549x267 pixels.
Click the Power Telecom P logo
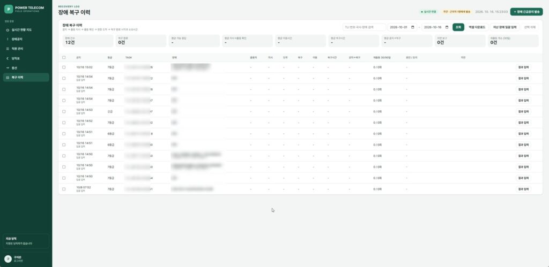pyautogui.click(x=9, y=9)
